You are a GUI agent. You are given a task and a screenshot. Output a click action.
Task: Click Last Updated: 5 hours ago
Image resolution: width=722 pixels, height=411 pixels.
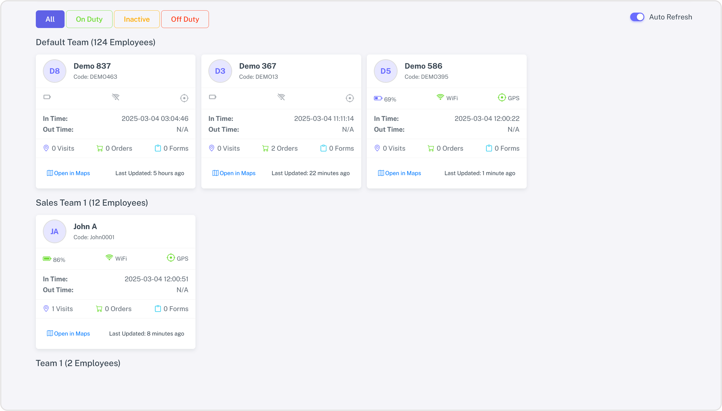[x=150, y=173]
